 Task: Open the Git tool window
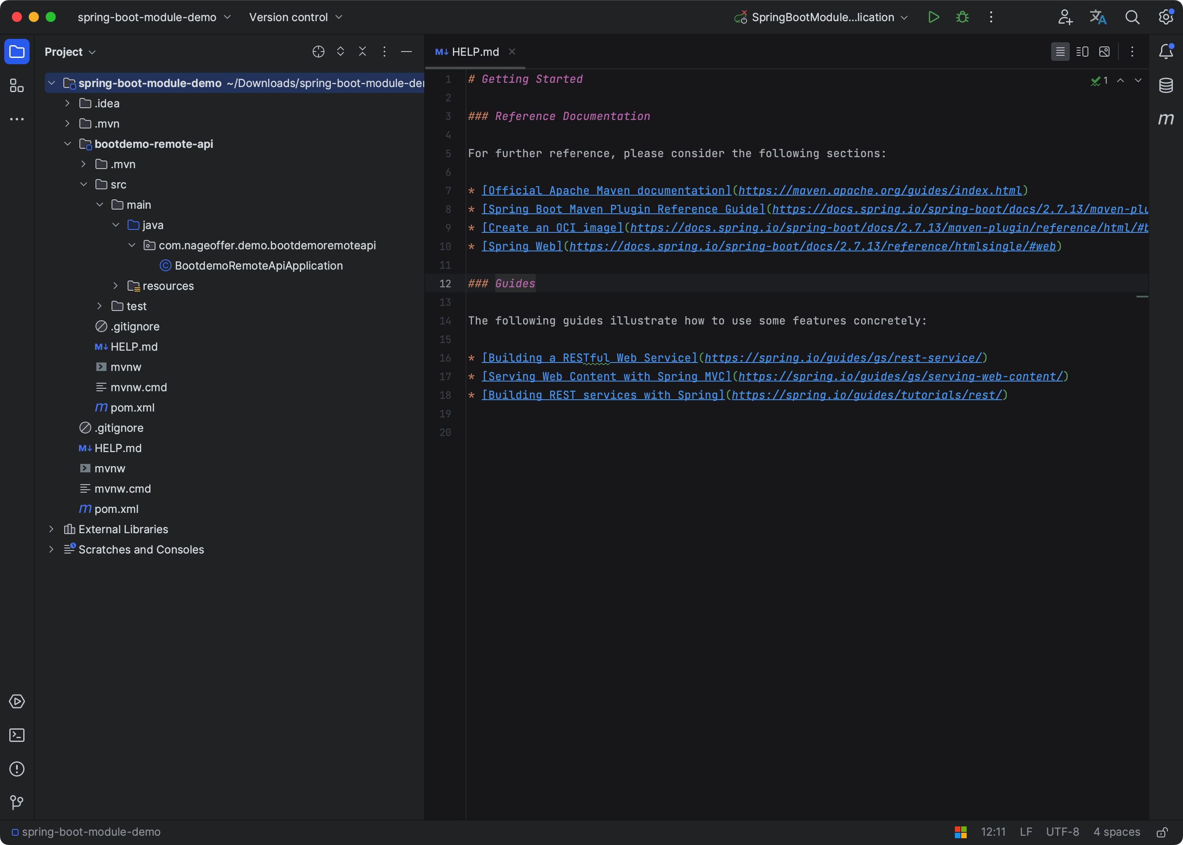click(16, 803)
